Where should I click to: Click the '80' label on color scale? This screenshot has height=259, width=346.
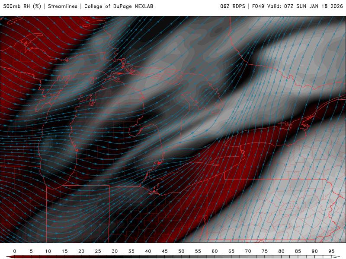pyautogui.click(x=282, y=251)
